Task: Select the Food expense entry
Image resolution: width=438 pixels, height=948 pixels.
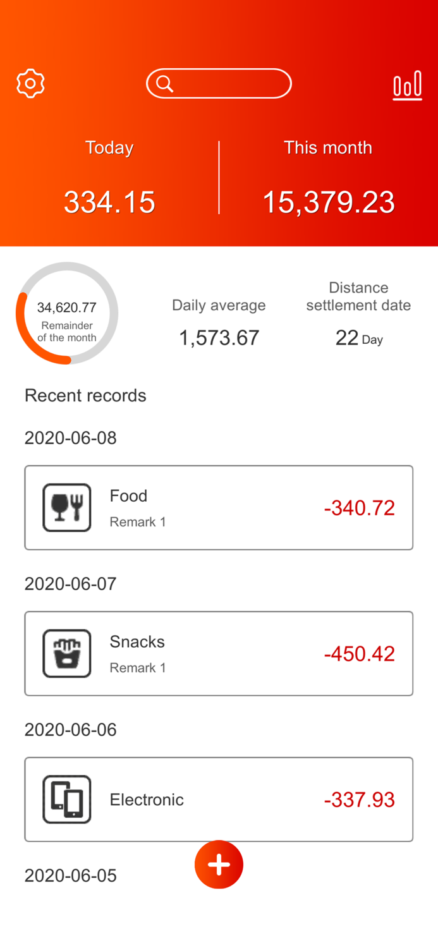Action: 219,507
